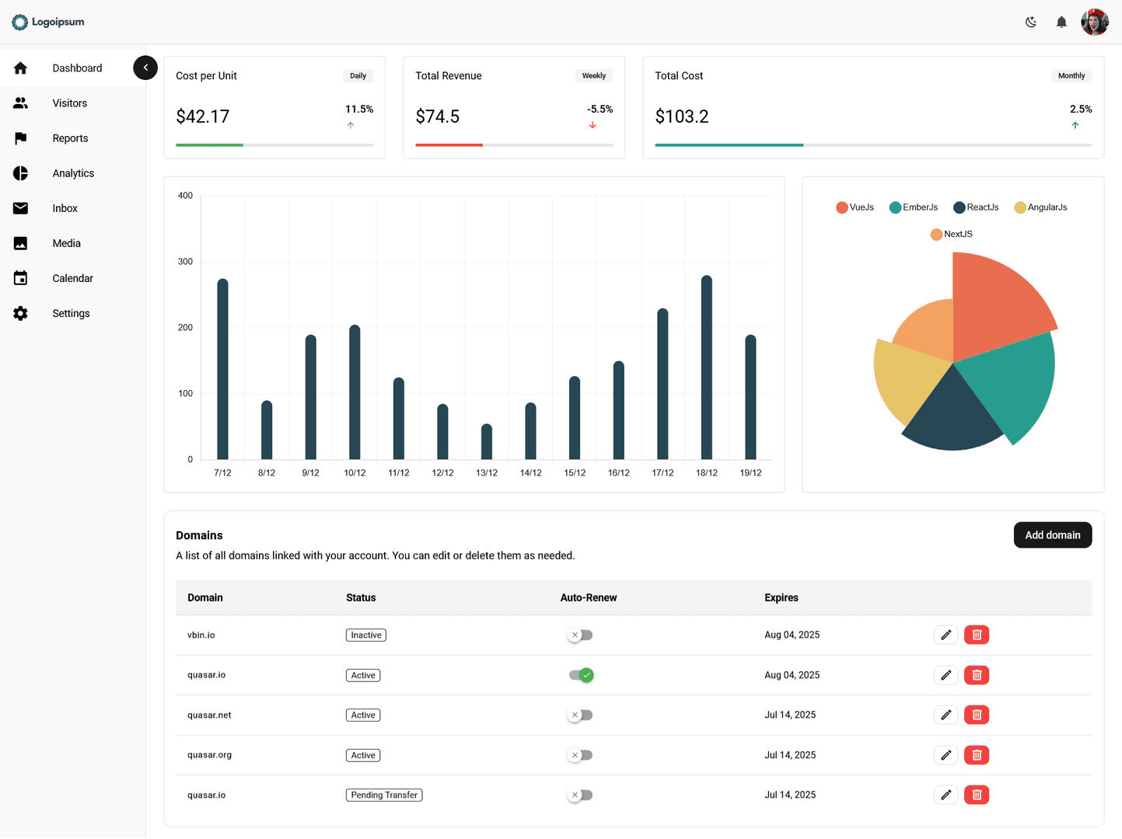Click the Inactive status badge

click(x=365, y=635)
